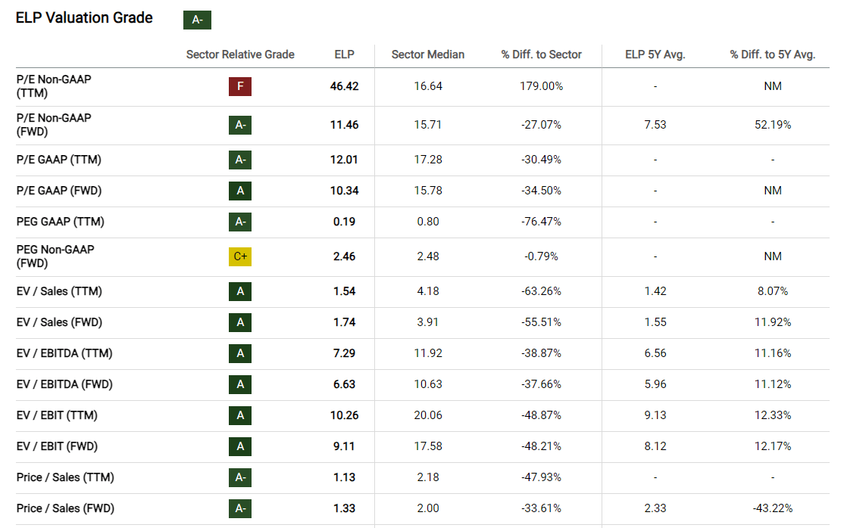Click the red F grade badge
The image size is (844, 528).
(x=240, y=86)
